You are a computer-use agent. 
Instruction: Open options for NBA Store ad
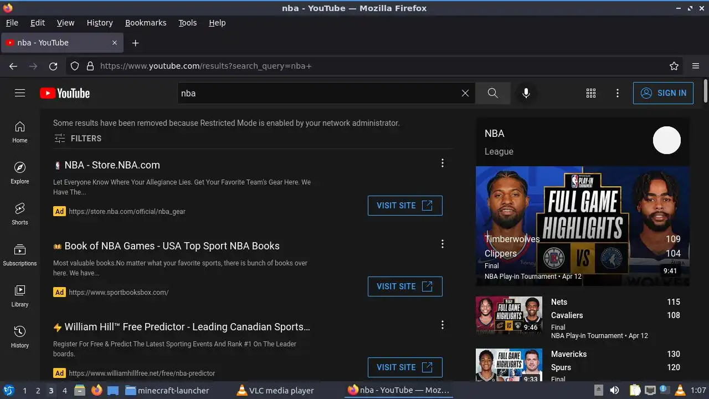coord(442,163)
